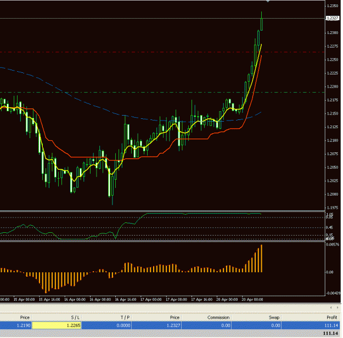Click the Swap column header
This screenshot has width=343, height=338.
tap(274, 318)
